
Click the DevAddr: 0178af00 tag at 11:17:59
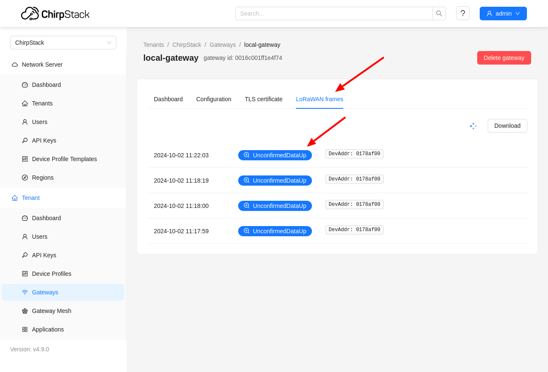pos(355,230)
